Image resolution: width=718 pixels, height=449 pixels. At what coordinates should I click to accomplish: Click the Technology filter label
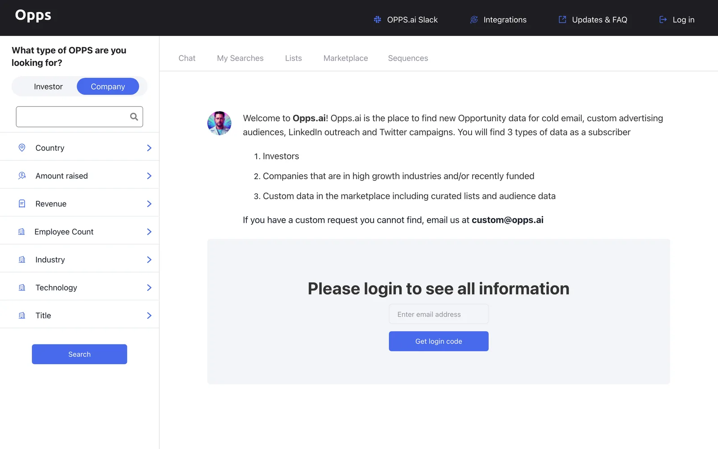click(56, 287)
